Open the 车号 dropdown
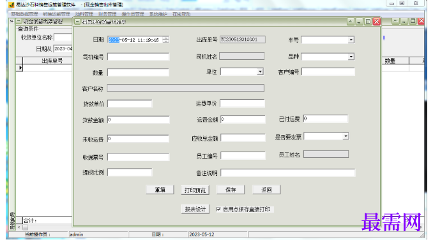433x242 pixels. click(351, 40)
